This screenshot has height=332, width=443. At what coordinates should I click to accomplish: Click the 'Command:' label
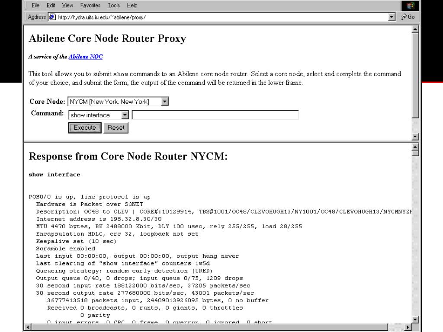pos(47,113)
